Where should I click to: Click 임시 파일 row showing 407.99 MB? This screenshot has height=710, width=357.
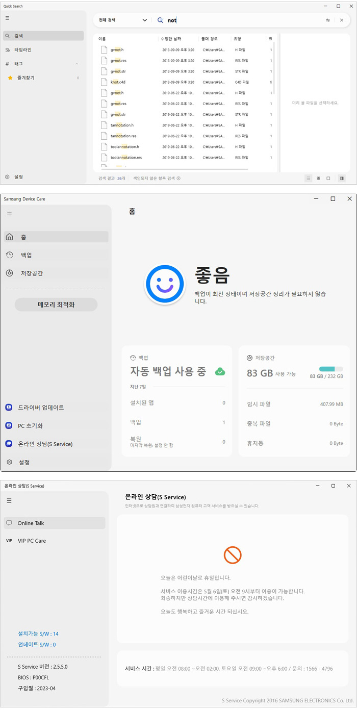pyautogui.click(x=295, y=404)
